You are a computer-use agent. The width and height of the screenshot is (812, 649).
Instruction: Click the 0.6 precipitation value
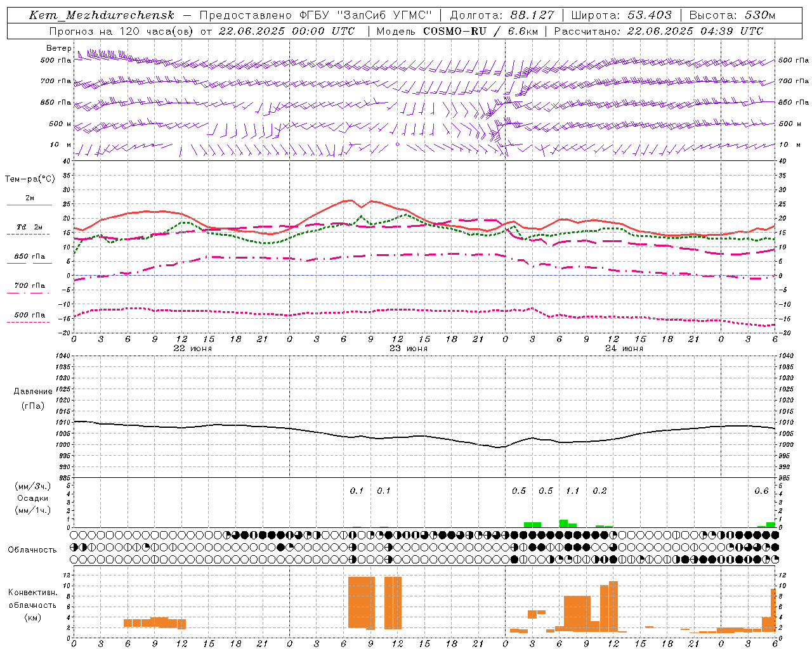[x=761, y=491]
